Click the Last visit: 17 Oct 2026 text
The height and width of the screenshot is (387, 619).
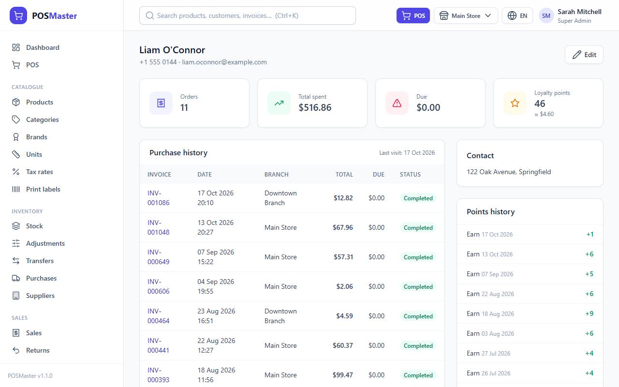tap(407, 152)
